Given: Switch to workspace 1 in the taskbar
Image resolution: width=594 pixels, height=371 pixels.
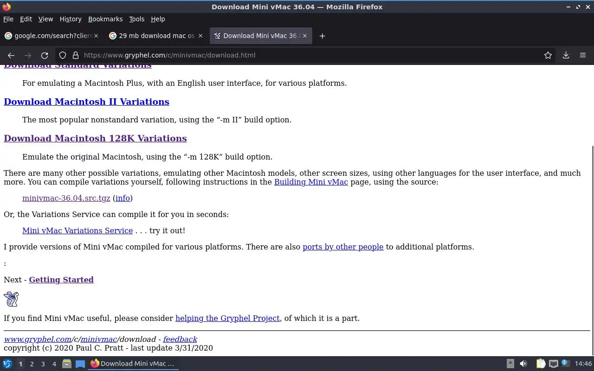Looking at the screenshot, I should pos(20,364).
